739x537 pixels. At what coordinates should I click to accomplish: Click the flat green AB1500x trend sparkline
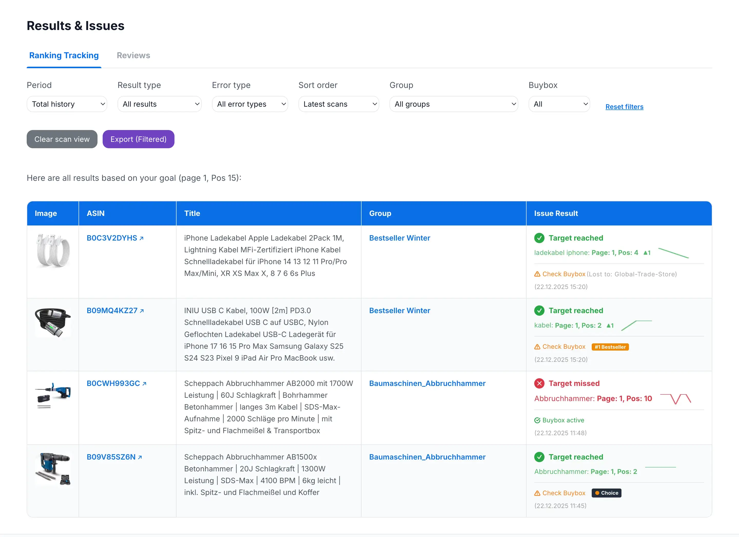(660, 467)
